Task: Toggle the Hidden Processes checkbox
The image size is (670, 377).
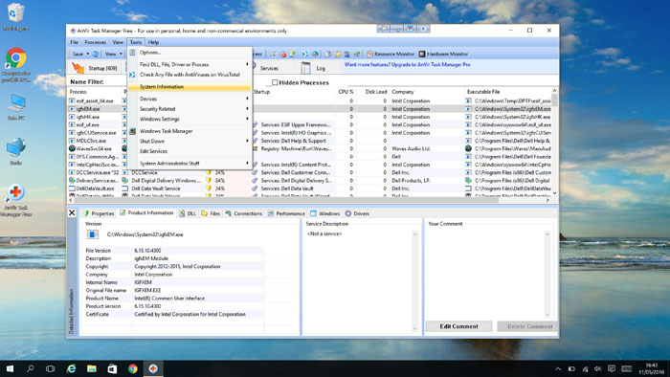Action: [x=275, y=82]
